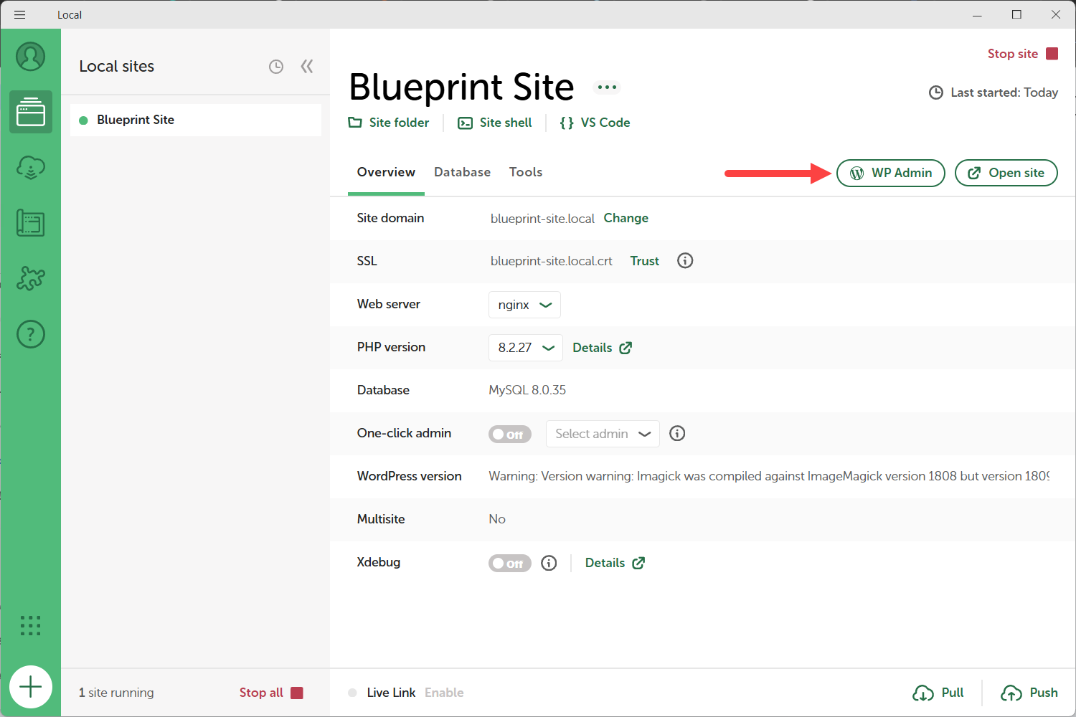1076x717 pixels.
Task: Click the plus button to add site
Action: pyautogui.click(x=31, y=687)
